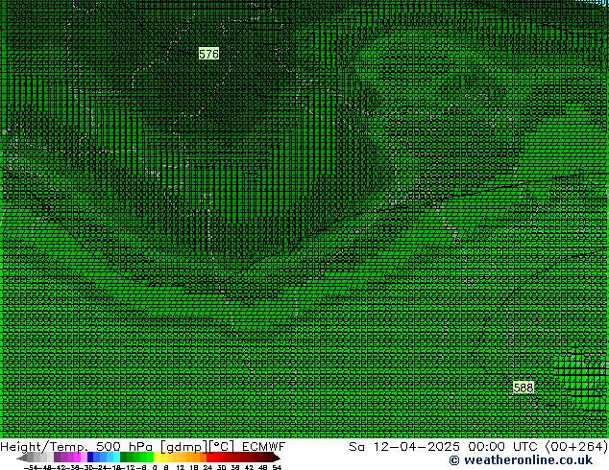Click the '-54' label starting the scale
Screen dimensions: 609x470
[x=31, y=467]
